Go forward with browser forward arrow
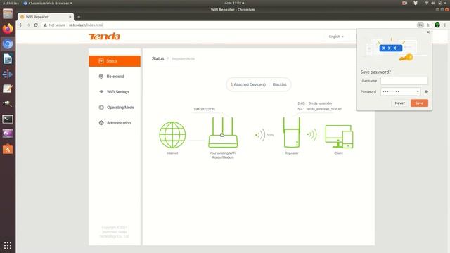This screenshot has width=450, height=253. 28,25
